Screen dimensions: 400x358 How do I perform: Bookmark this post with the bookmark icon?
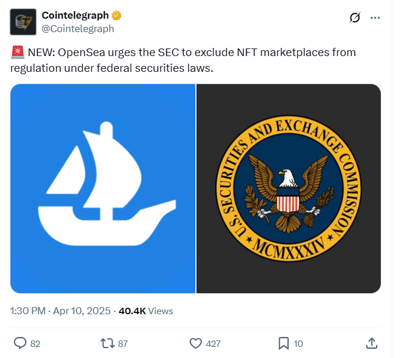[x=283, y=343]
